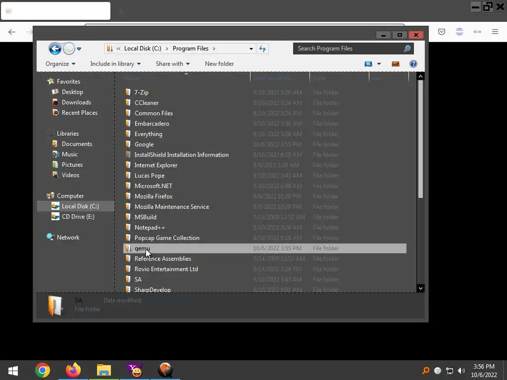Select Network in the navigation pane
The image size is (507, 380).
click(68, 237)
